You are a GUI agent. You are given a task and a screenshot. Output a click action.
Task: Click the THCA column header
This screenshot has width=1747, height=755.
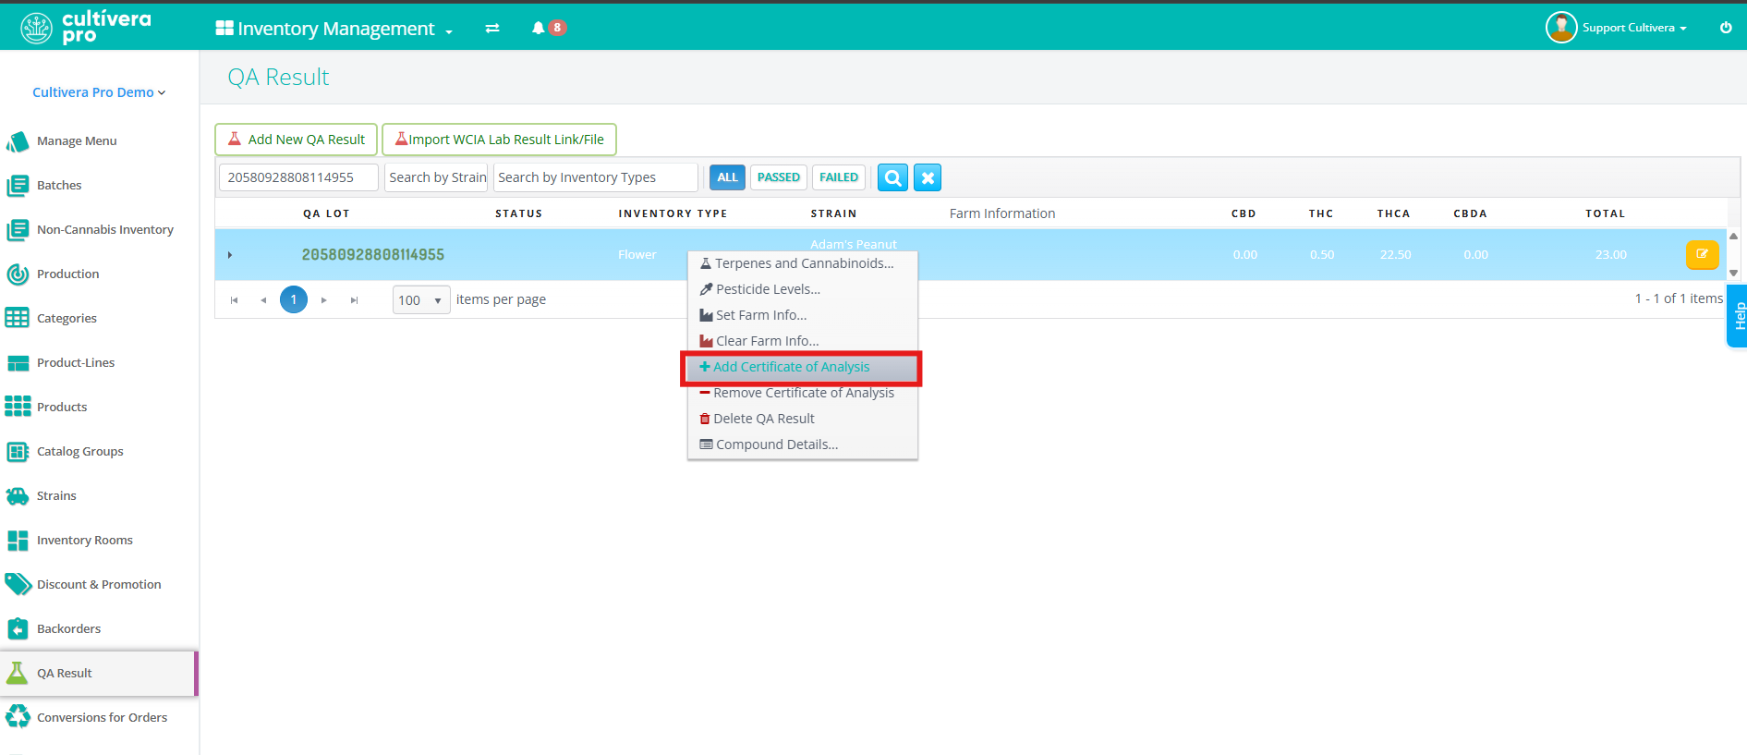coord(1393,213)
